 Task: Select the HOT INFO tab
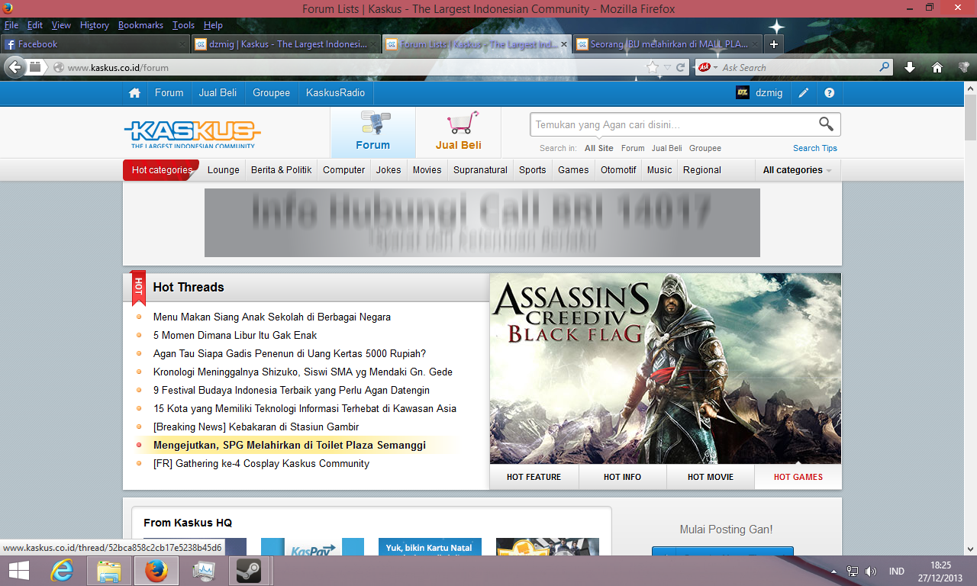coord(623,477)
